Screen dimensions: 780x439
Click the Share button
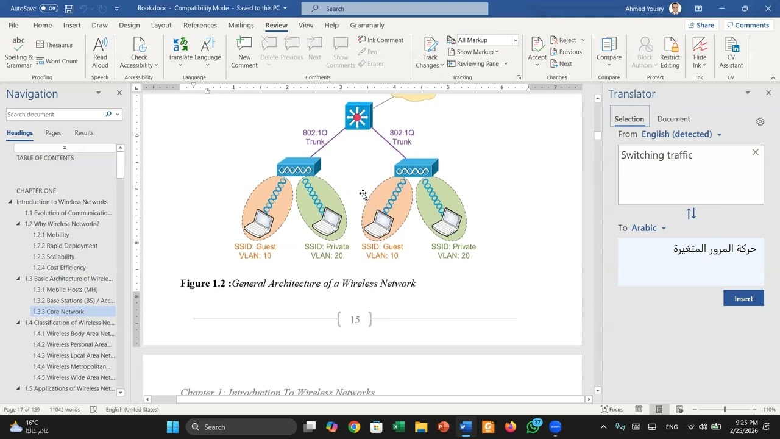click(700, 25)
